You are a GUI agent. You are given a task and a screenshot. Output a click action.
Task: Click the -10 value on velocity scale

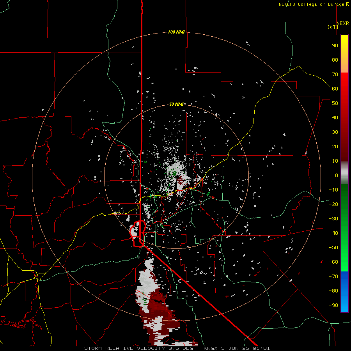point(333,190)
